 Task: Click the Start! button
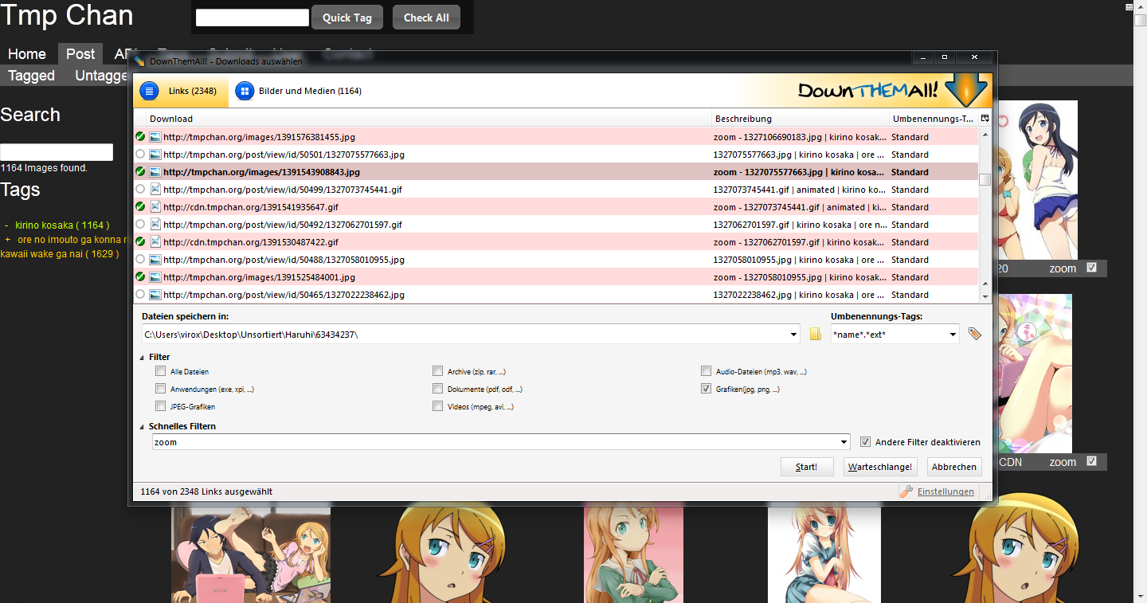807,467
